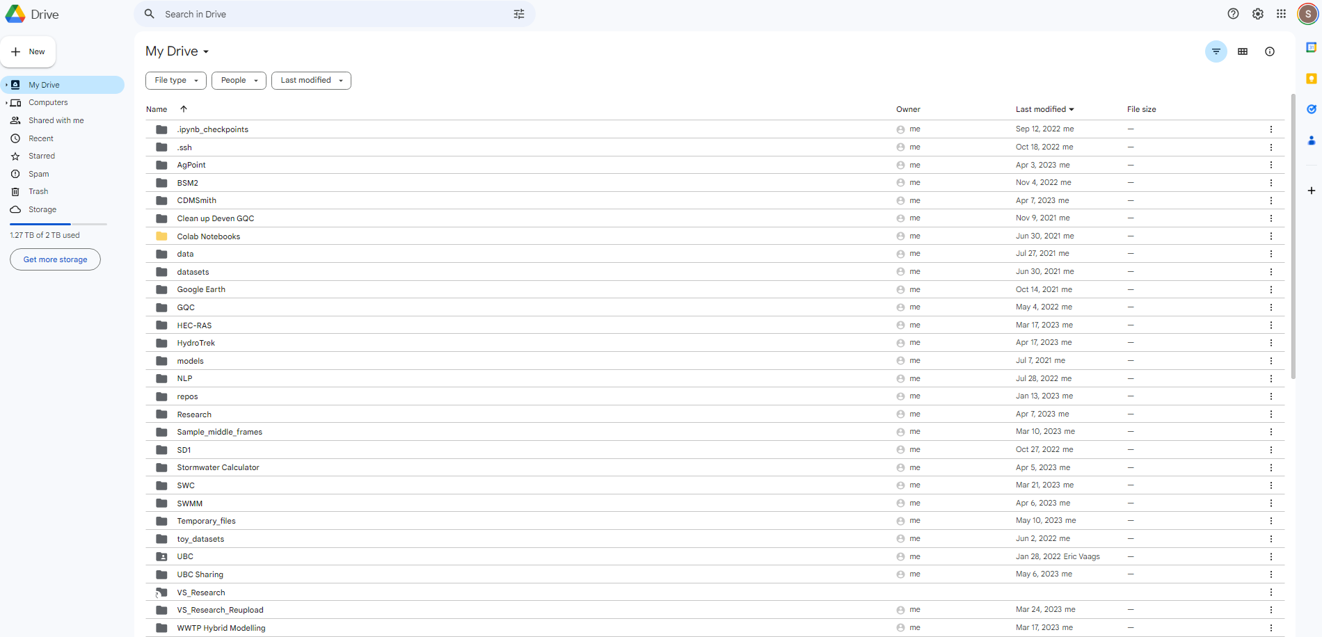
Task: Reverse sort direction arrow next to Name
Action: [x=184, y=109]
